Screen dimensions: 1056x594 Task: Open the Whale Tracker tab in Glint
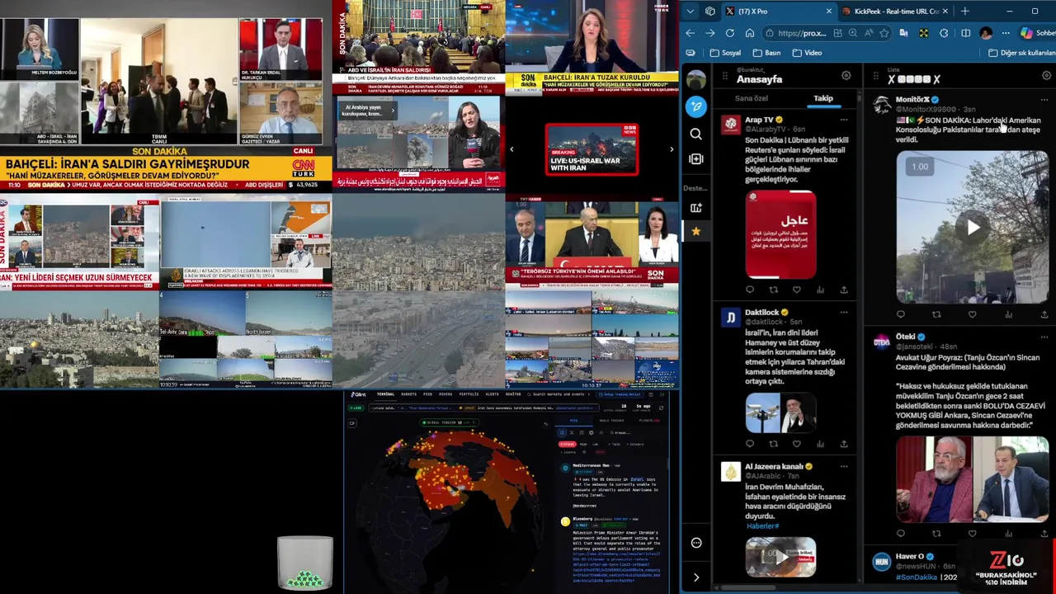tap(611, 421)
